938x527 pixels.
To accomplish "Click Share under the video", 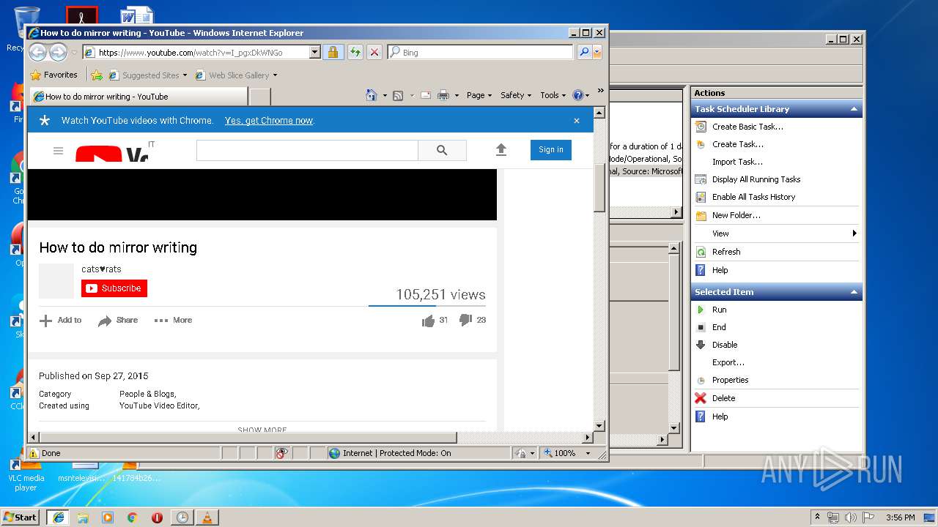I will (x=118, y=321).
